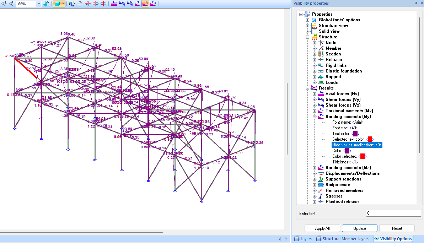Screen dimensions: 424x243
Task: Select Axial forces (Nx) in results tree
Action: tap(342, 94)
